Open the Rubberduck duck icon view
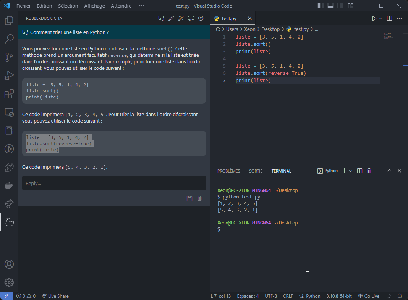The image size is (408, 300). [x=9, y=222]
